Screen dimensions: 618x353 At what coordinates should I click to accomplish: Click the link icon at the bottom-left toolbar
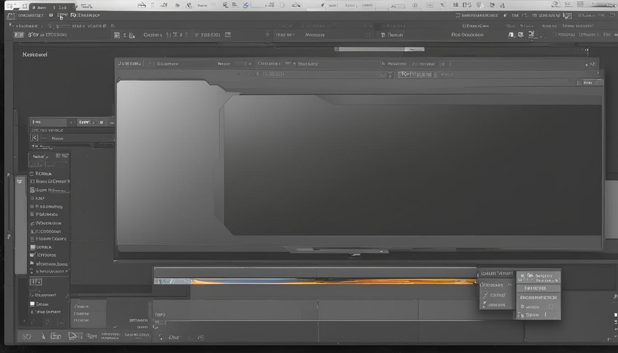coord(27,336)
